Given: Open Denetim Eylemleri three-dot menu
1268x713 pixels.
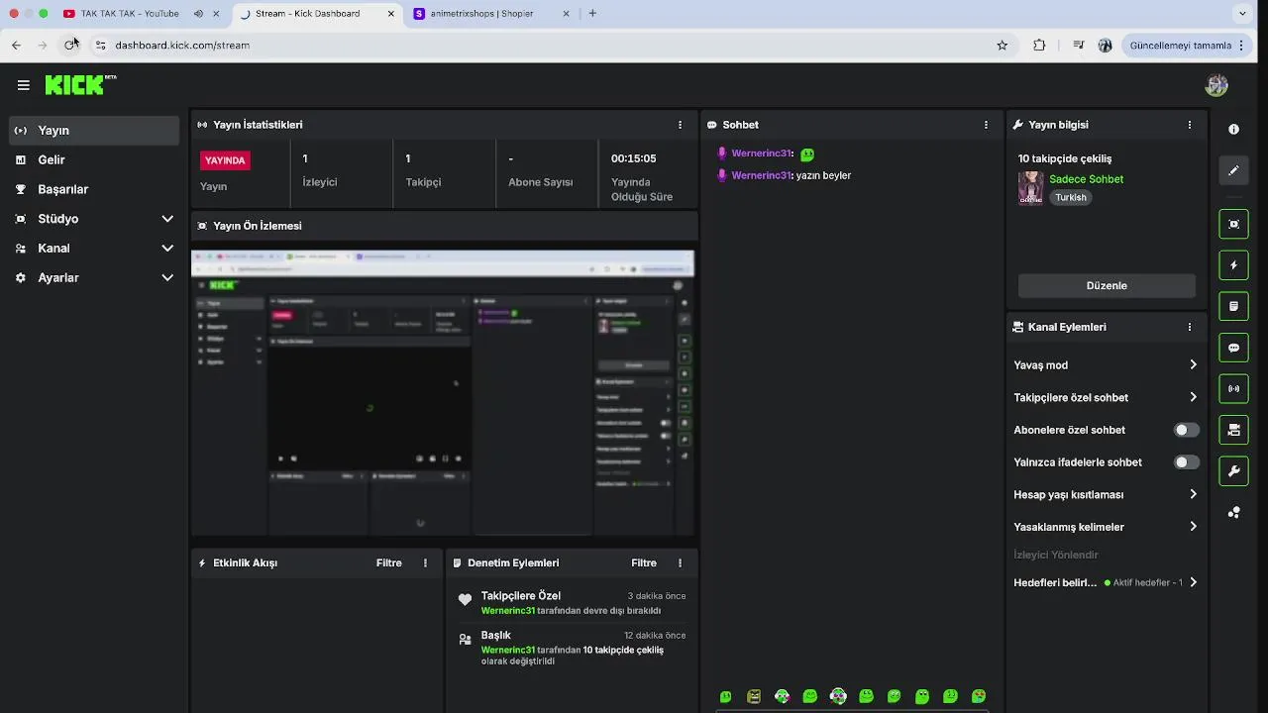Looking at the screenshot, I should pos(680,562).
